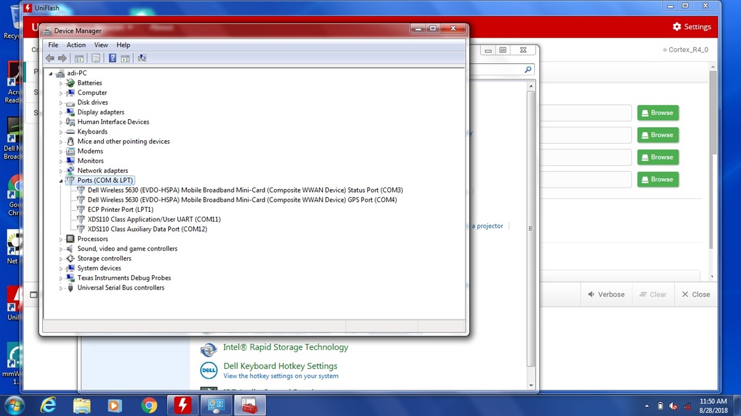The height and width of the screenshot is (416, 741).
Task: Expand the Network adapters category
Action: coord(61,171)
